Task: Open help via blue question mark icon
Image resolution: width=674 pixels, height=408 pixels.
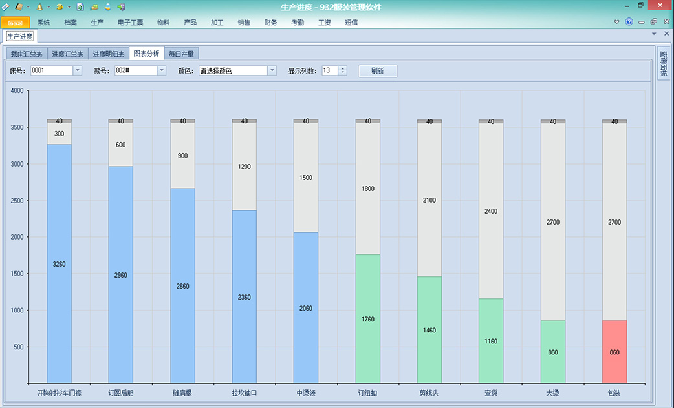Action: [x=629, y=22]
